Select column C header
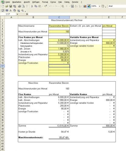 point(59,17)
